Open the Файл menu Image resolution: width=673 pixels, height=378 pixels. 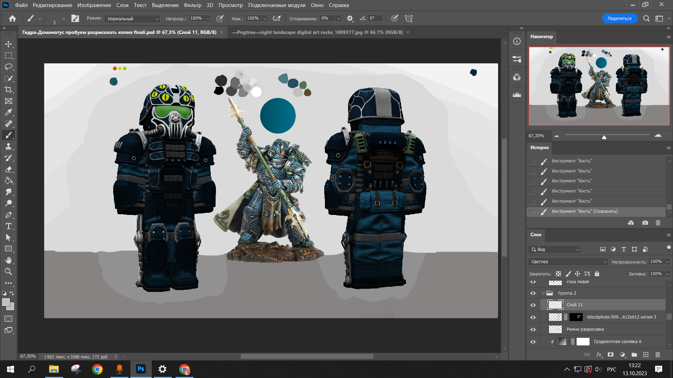(21, 5)
